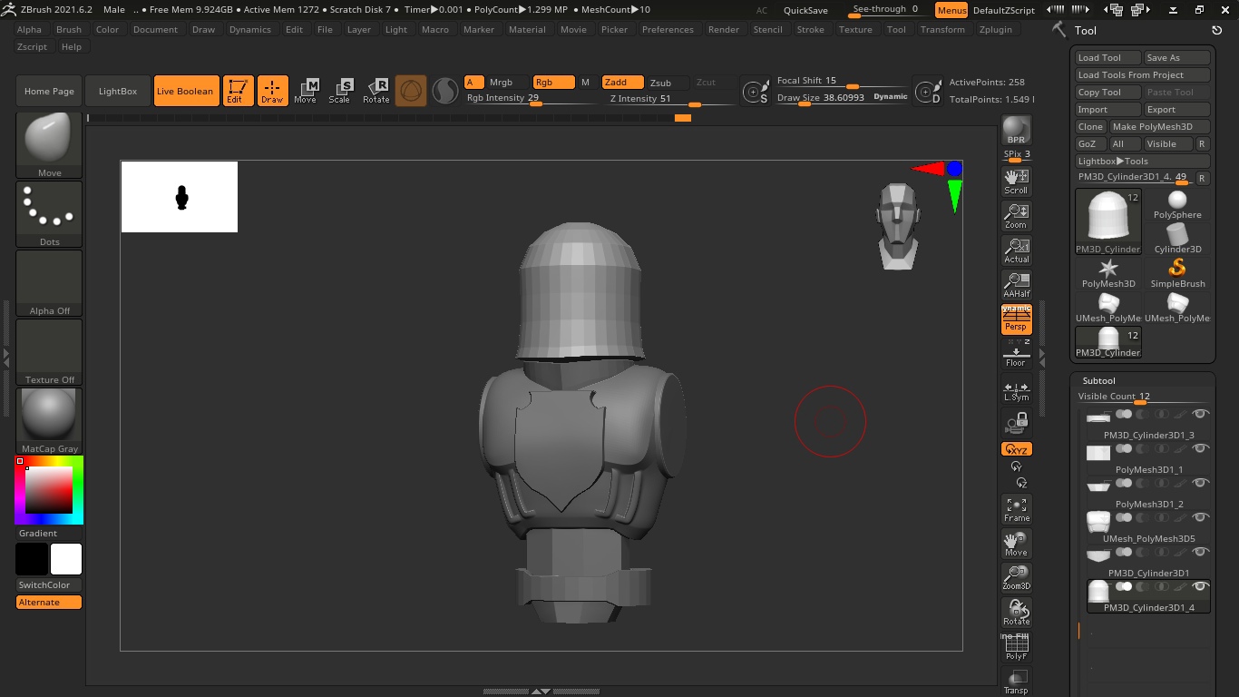Click the Lock camera icon
This screenshot has width=1239, height=697.
point(1016,423)
